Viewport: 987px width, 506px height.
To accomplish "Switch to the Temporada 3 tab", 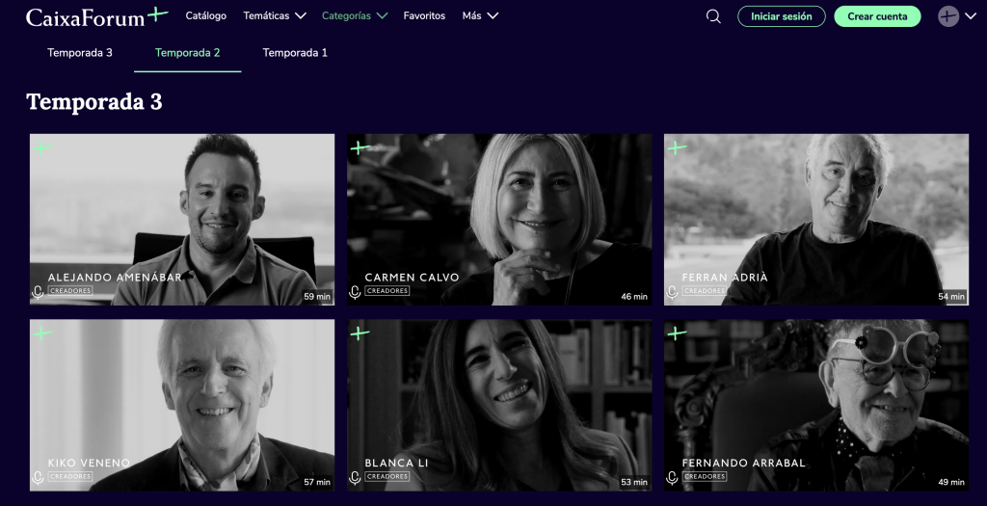I will [x=80, y=53].
